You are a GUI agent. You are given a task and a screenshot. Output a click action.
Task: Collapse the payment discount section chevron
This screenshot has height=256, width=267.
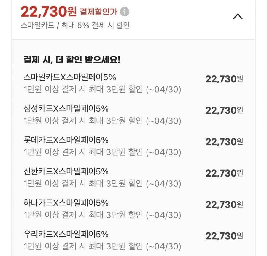[x=238, y=17]
